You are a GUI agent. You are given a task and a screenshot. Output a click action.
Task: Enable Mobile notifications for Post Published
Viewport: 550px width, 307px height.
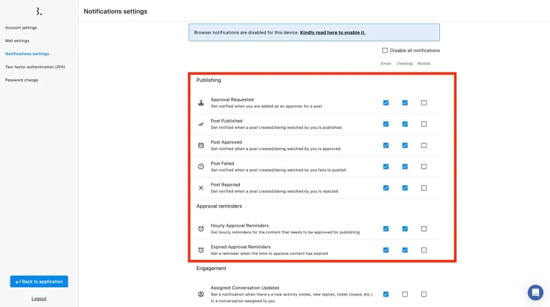[424, 124]
